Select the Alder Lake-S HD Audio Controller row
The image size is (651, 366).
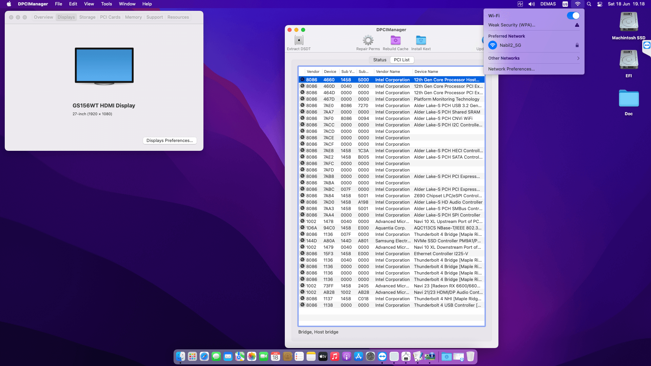click(x=391, y=202)
